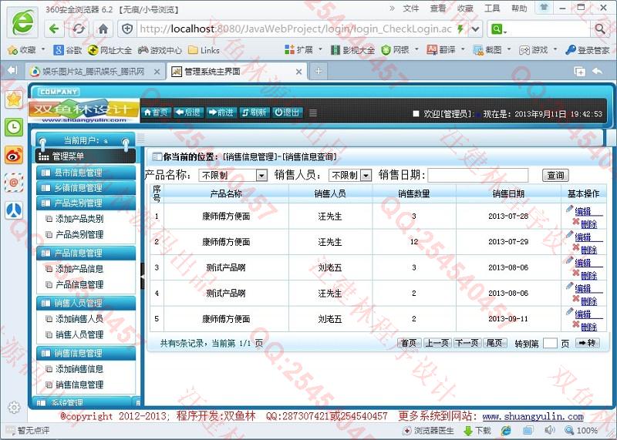Click the page number input box
The image size is (617, 440).
point(550,343)
